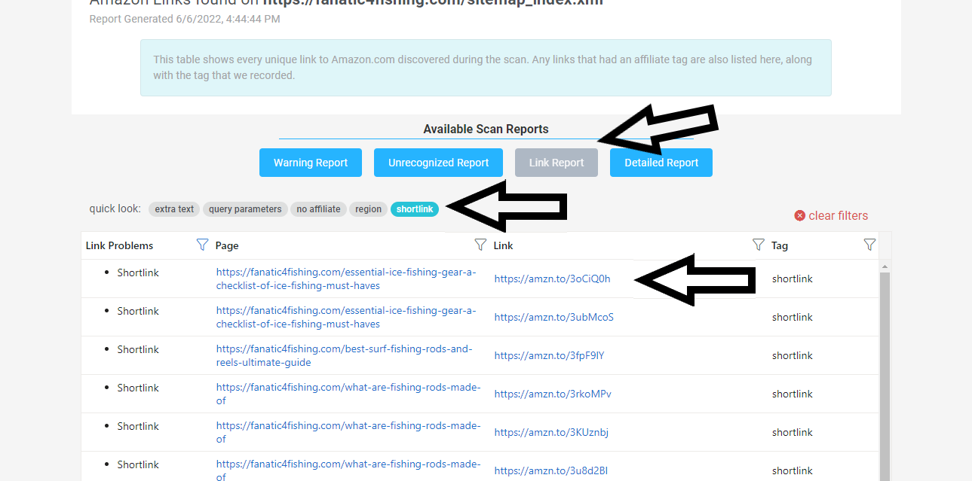Open the fishing-rods-made-of page link beside 3u8d2BI

(x=348, y=469)
